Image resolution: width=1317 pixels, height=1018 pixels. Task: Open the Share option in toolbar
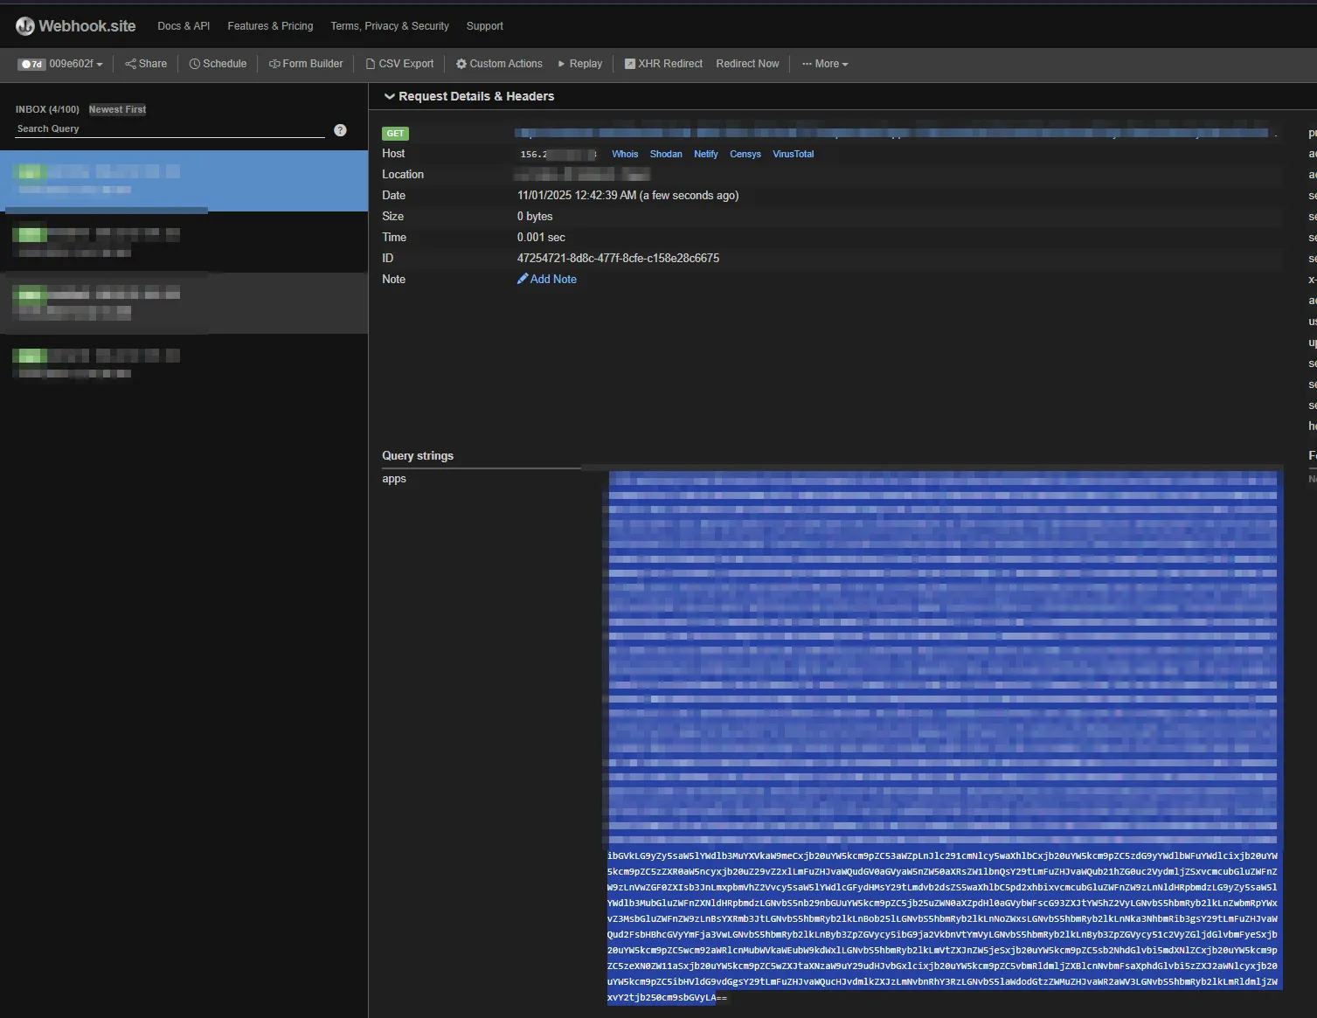[146, 64]
